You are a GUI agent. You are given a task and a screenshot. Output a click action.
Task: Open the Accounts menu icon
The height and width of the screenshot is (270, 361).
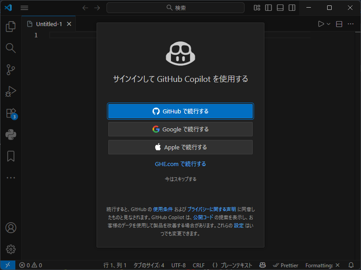tap(10, 228)
